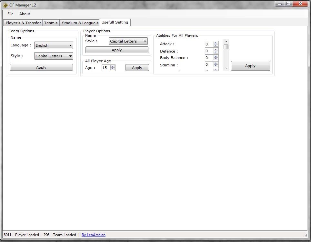Decrease Stamina value with down arrow
Viewport: 311px width, 242px height.
pos(216,66)
